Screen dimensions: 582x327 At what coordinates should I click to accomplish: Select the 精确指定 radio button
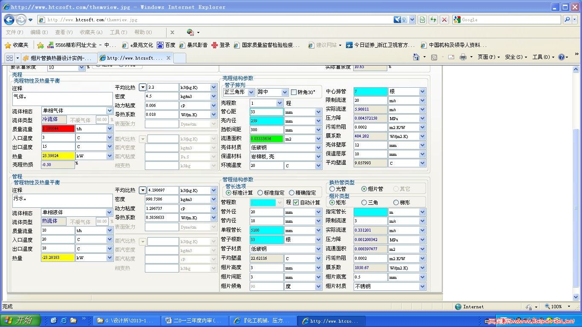(x=291, y=192)
